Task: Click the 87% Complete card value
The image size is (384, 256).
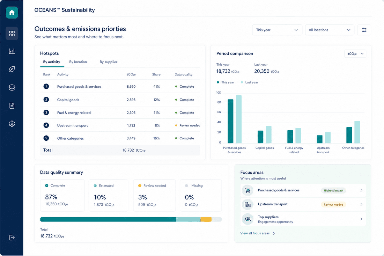Action: 51,197
